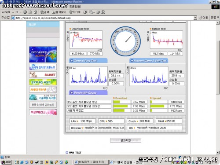Go back with the 뒤로 toolbar button
Image resolution: width=220 pixels, height=165 pixels.
point(6,12)
